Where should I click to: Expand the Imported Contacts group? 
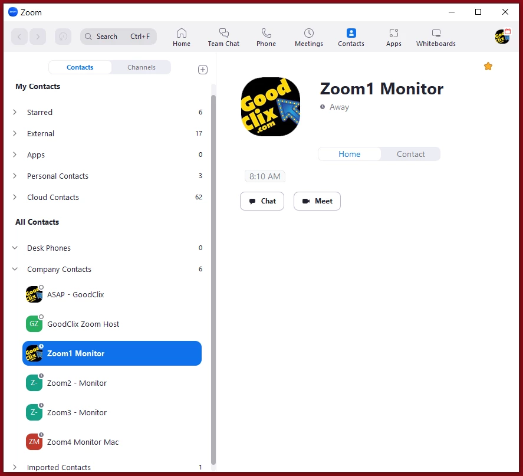point(15,467)
